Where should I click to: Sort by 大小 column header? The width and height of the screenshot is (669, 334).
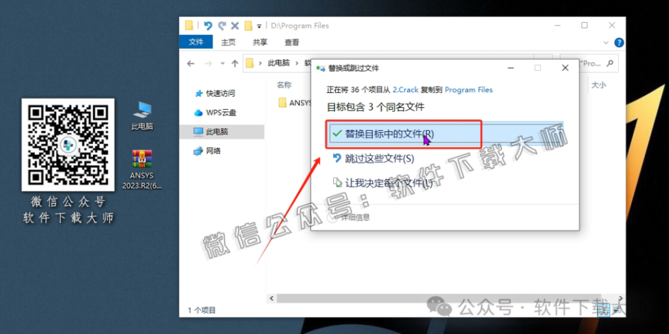pyautogui.click(x=598, y=85)
